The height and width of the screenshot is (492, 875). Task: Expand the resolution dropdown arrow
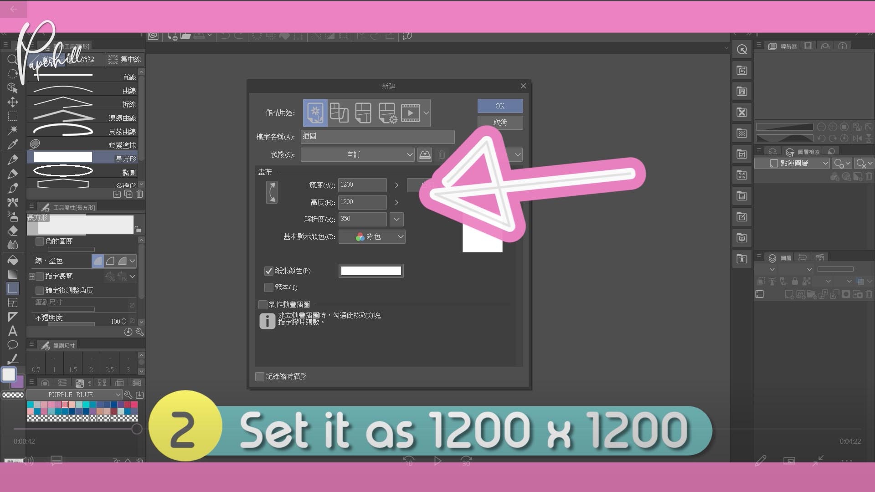tap(396, 219)
